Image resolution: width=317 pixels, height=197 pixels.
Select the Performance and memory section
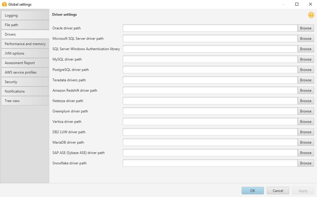coord(25,44)
